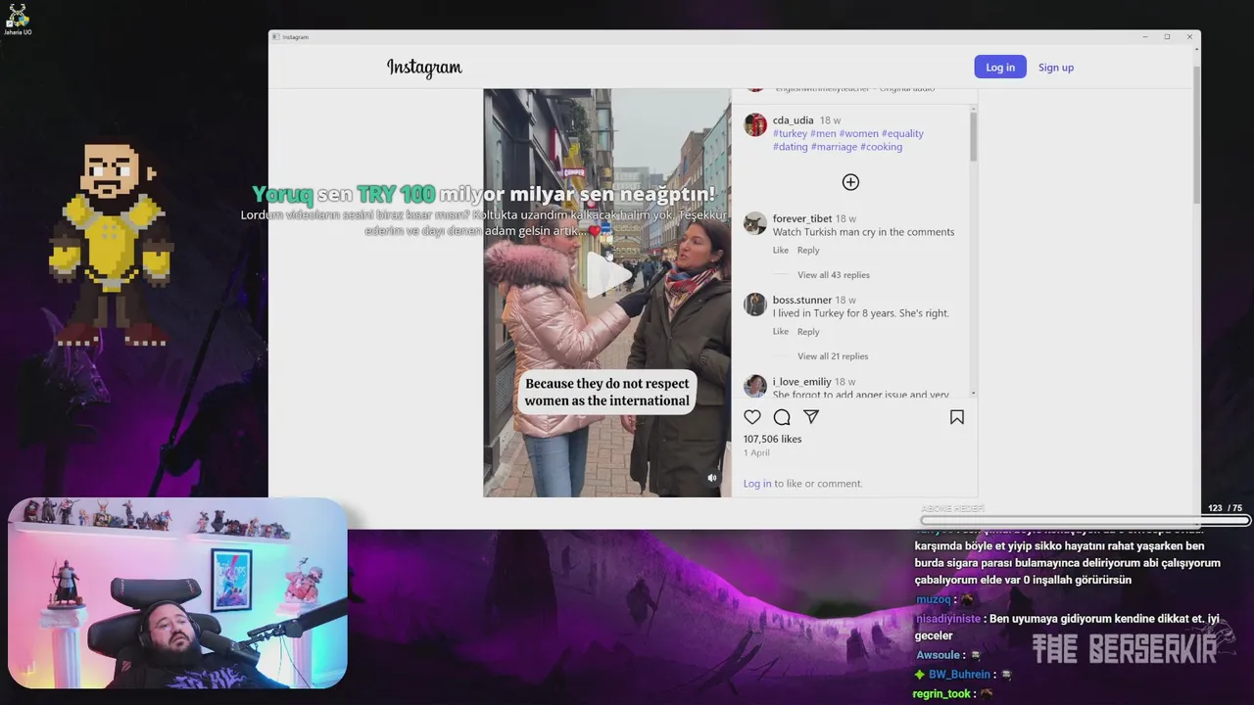1254x705 pixels.
Task: Open the #men hashtag
Action: point(823,134)
